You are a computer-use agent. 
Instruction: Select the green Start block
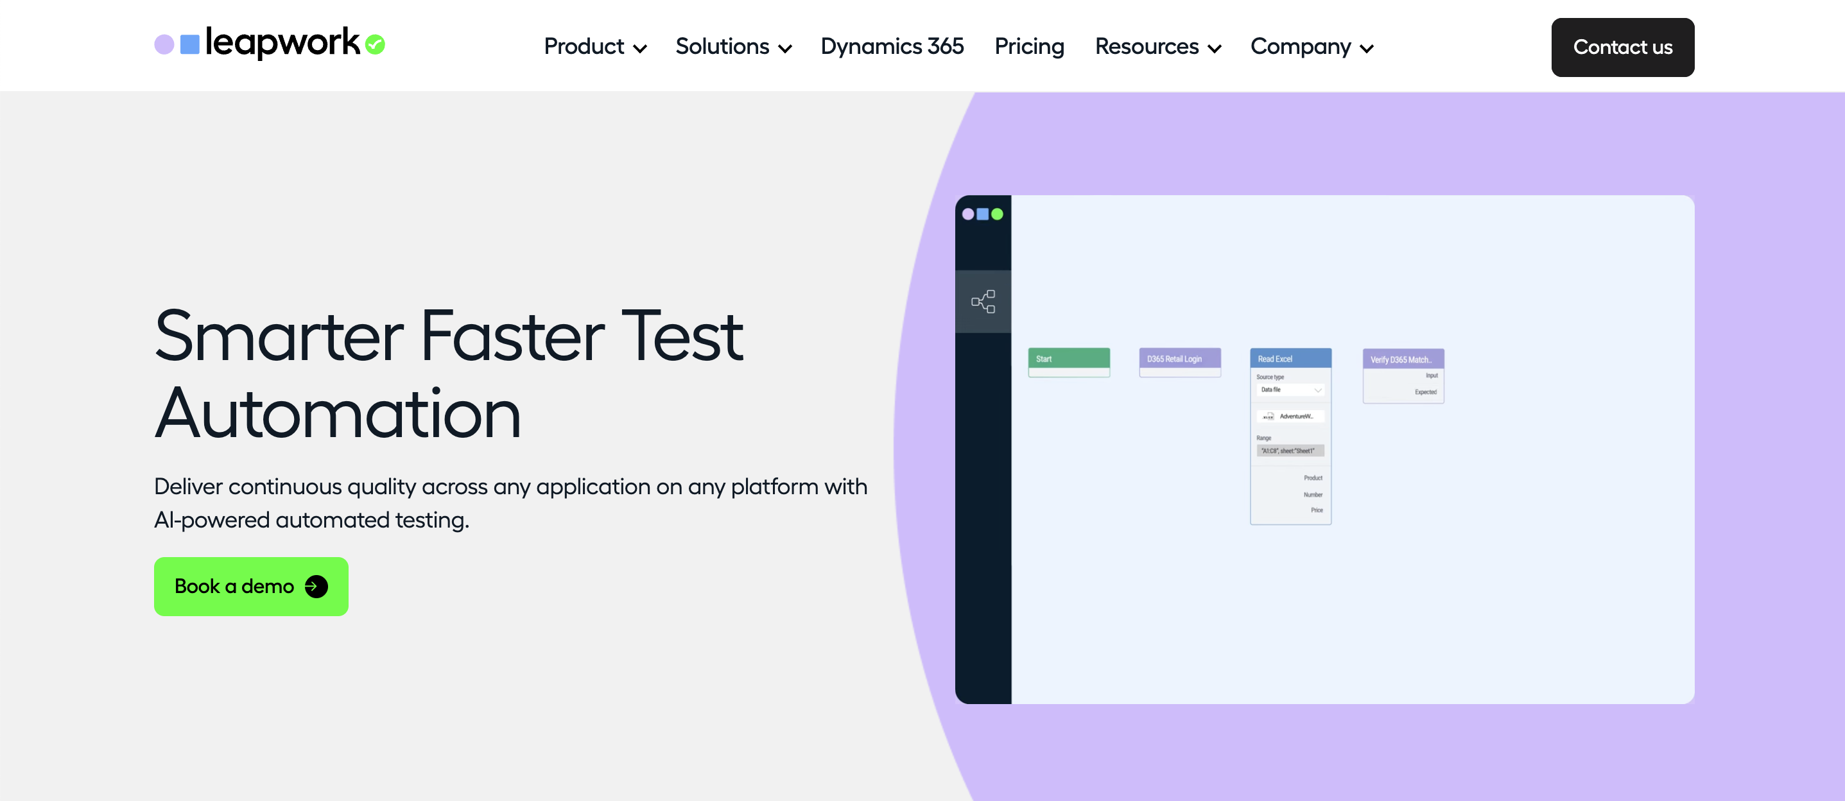(1069, 359)
